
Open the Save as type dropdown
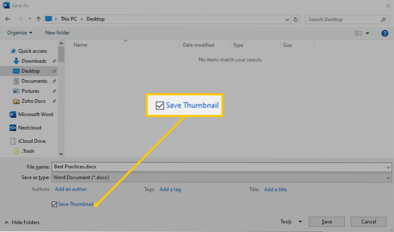[x=222, y=178]
